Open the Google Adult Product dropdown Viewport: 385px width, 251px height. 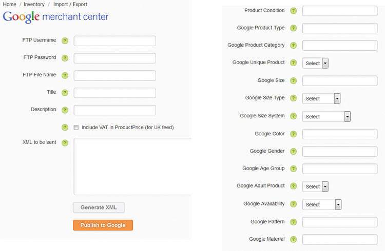click(315, 187)
